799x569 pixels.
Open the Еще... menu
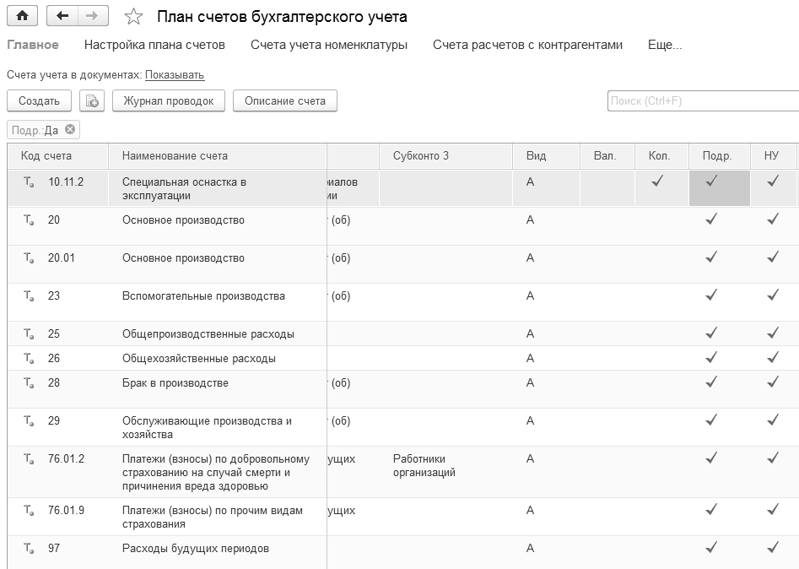click(x=665, y=45)
